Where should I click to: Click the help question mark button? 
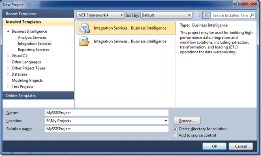coord(237,3)
